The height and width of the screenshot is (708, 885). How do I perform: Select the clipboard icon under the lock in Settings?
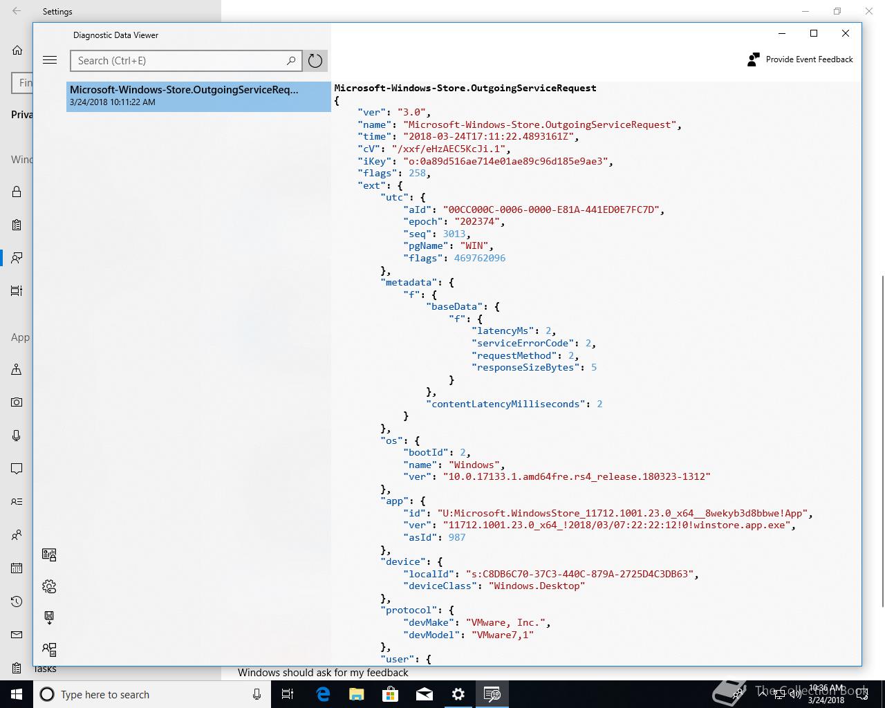point(17,225)
